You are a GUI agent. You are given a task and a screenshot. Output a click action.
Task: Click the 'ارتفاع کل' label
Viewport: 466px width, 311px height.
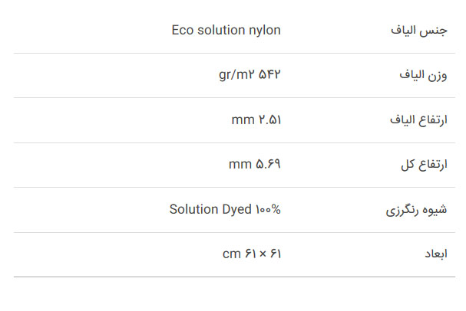pos(424,164)
